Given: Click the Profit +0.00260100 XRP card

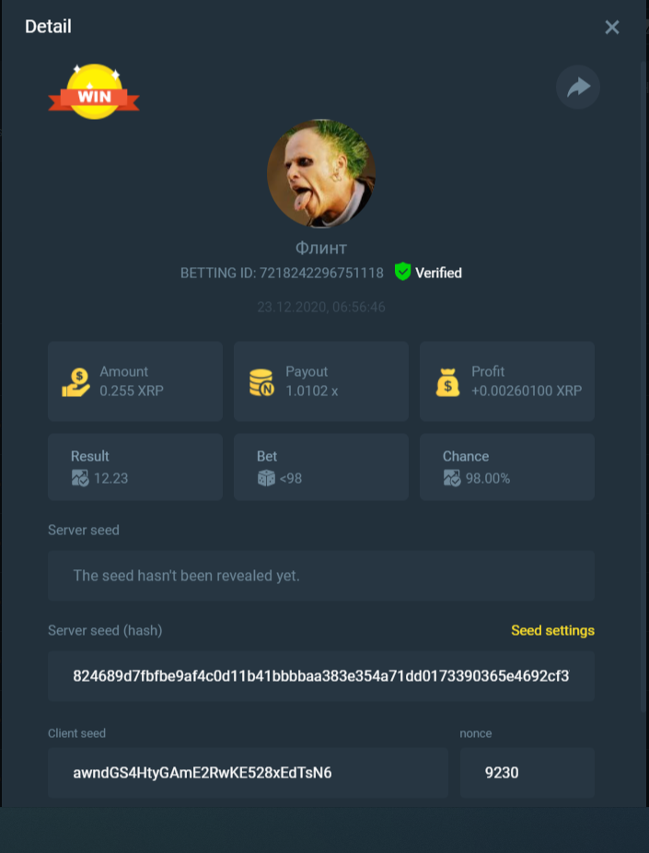Looking at the screenshot, I should (507, 381).
